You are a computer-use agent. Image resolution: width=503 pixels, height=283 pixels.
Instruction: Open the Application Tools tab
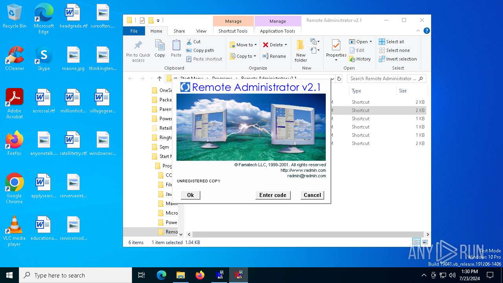coord(277,31)
